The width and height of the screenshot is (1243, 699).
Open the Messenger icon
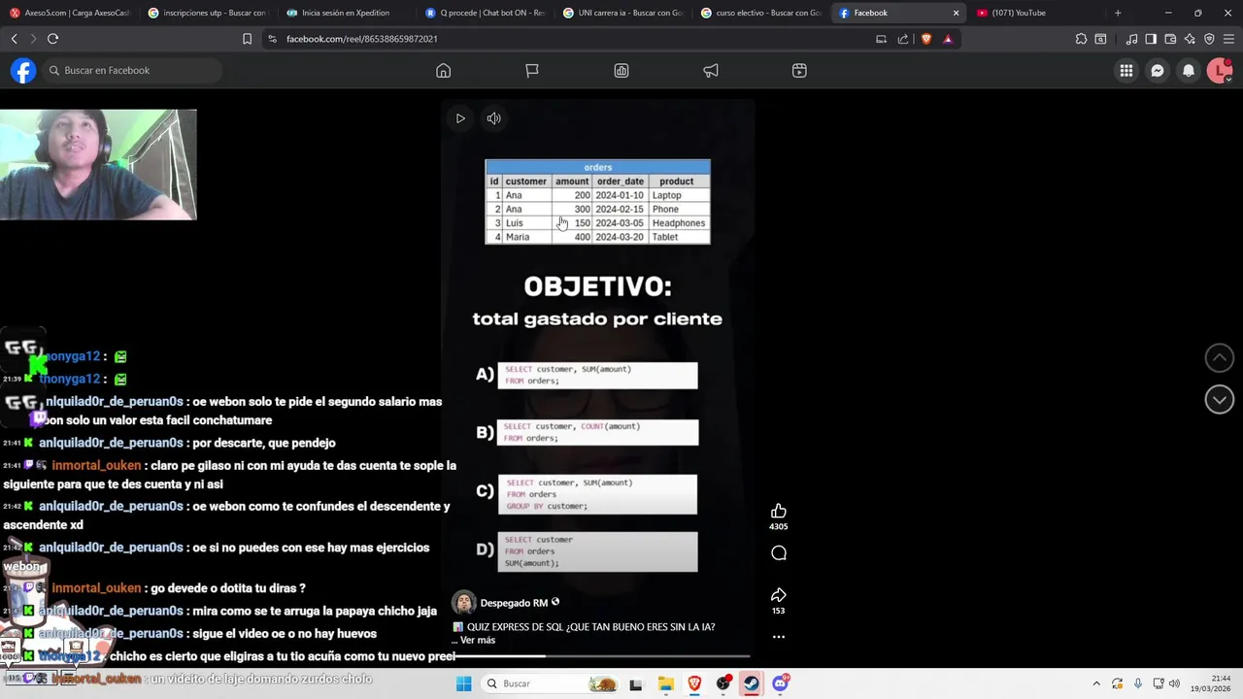pyautogui.click(x=1158, y=71)
